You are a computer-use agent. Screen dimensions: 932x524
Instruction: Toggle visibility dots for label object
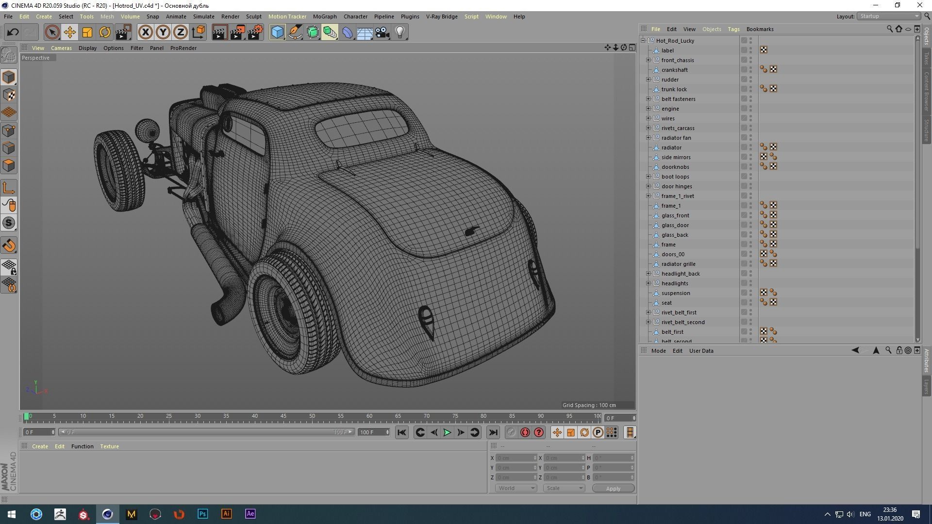pos(750,50)
